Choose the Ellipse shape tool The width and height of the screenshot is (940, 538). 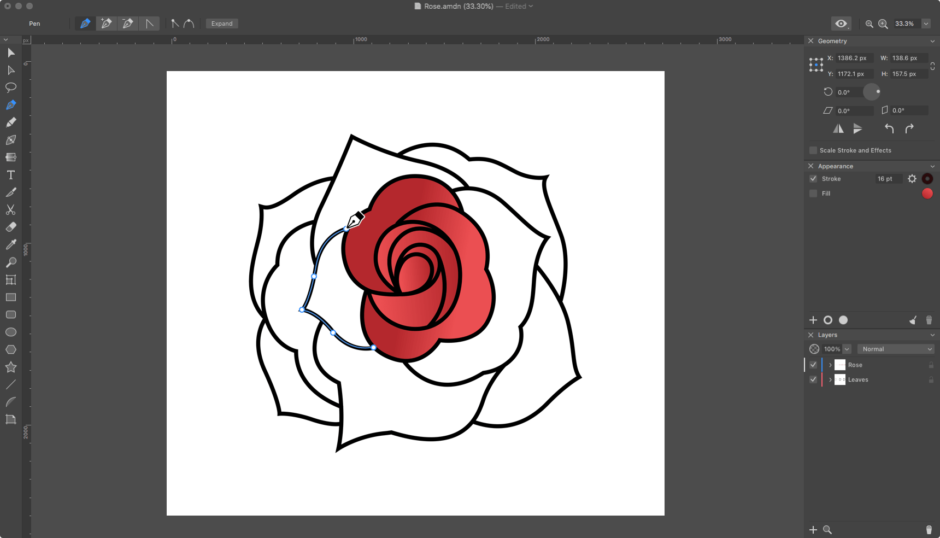(x=10, y=332)
